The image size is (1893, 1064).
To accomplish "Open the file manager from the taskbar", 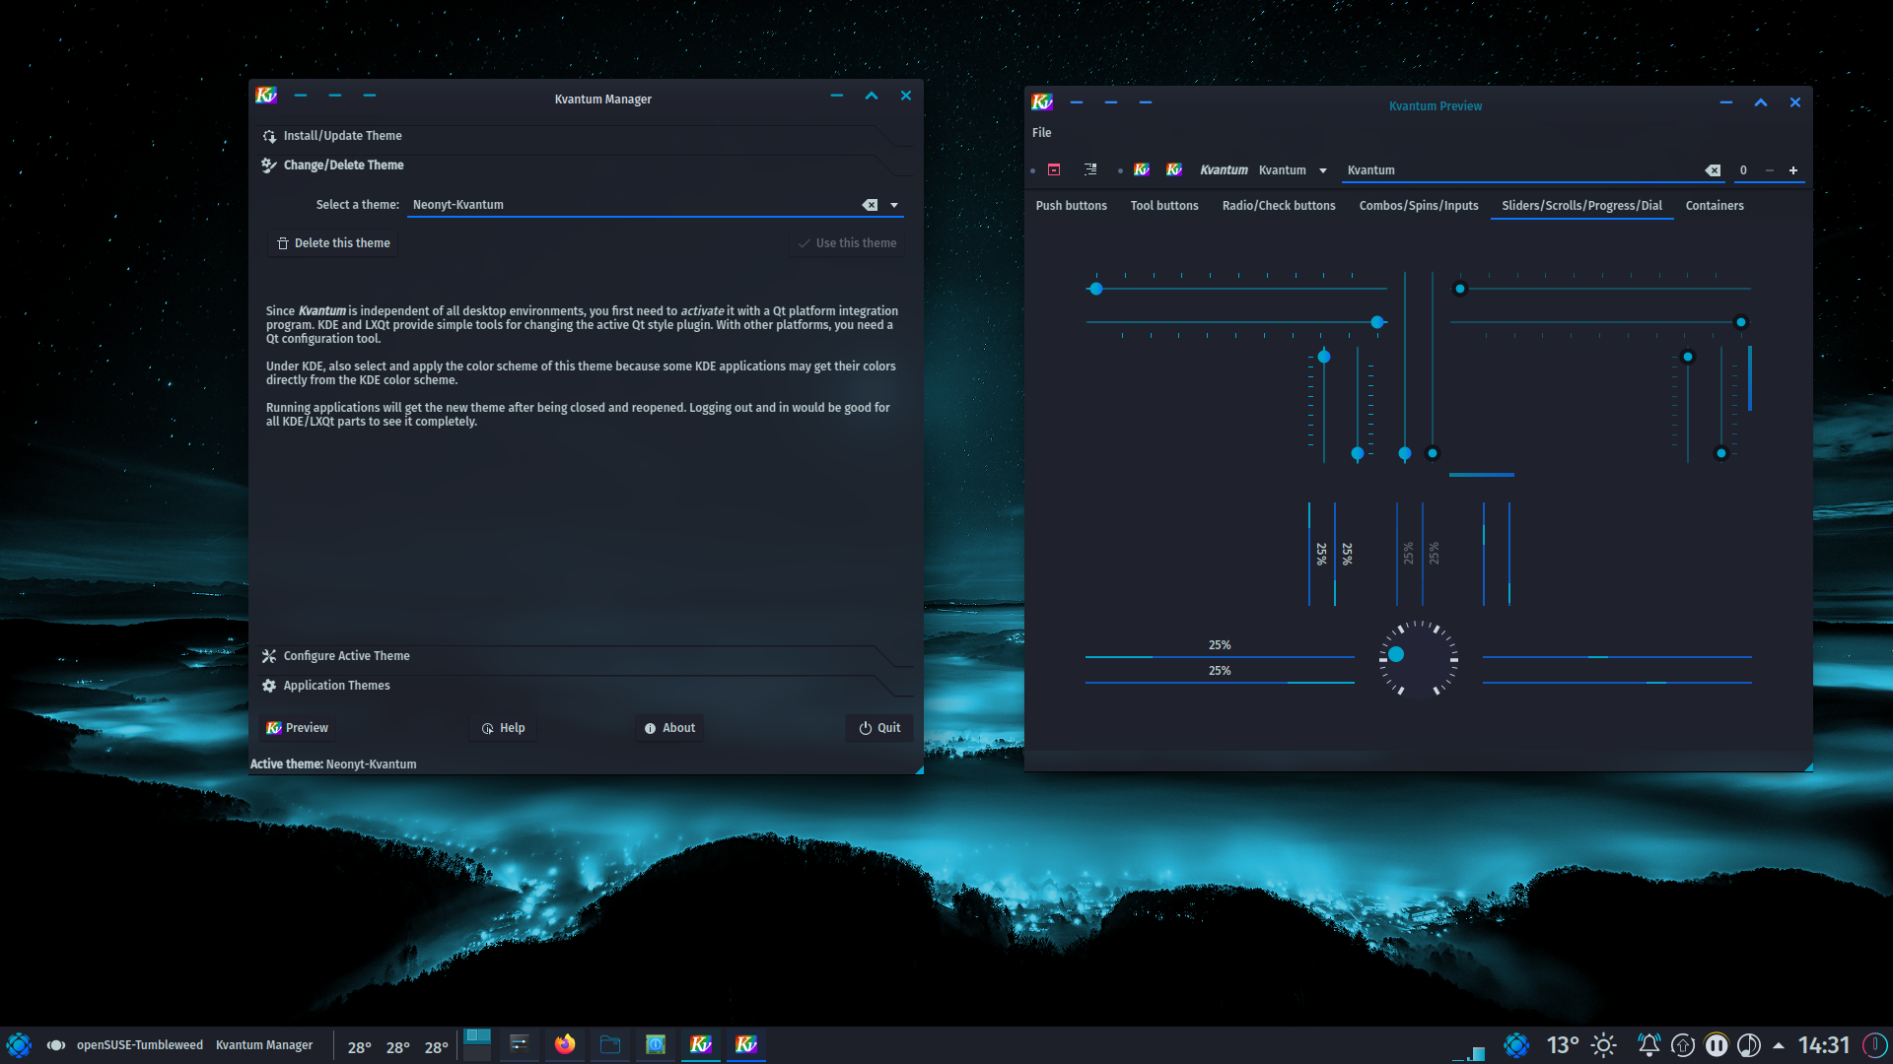I will click(x=610, y=1044).
